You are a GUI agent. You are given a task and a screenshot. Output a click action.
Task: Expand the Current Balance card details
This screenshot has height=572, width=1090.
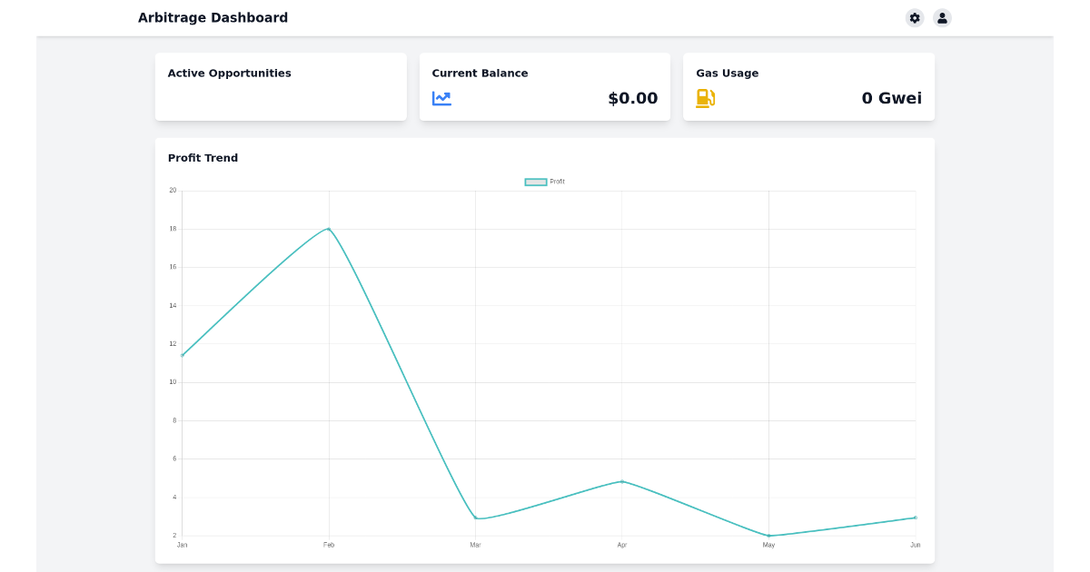pyautogui.click(x=544, y=86)
